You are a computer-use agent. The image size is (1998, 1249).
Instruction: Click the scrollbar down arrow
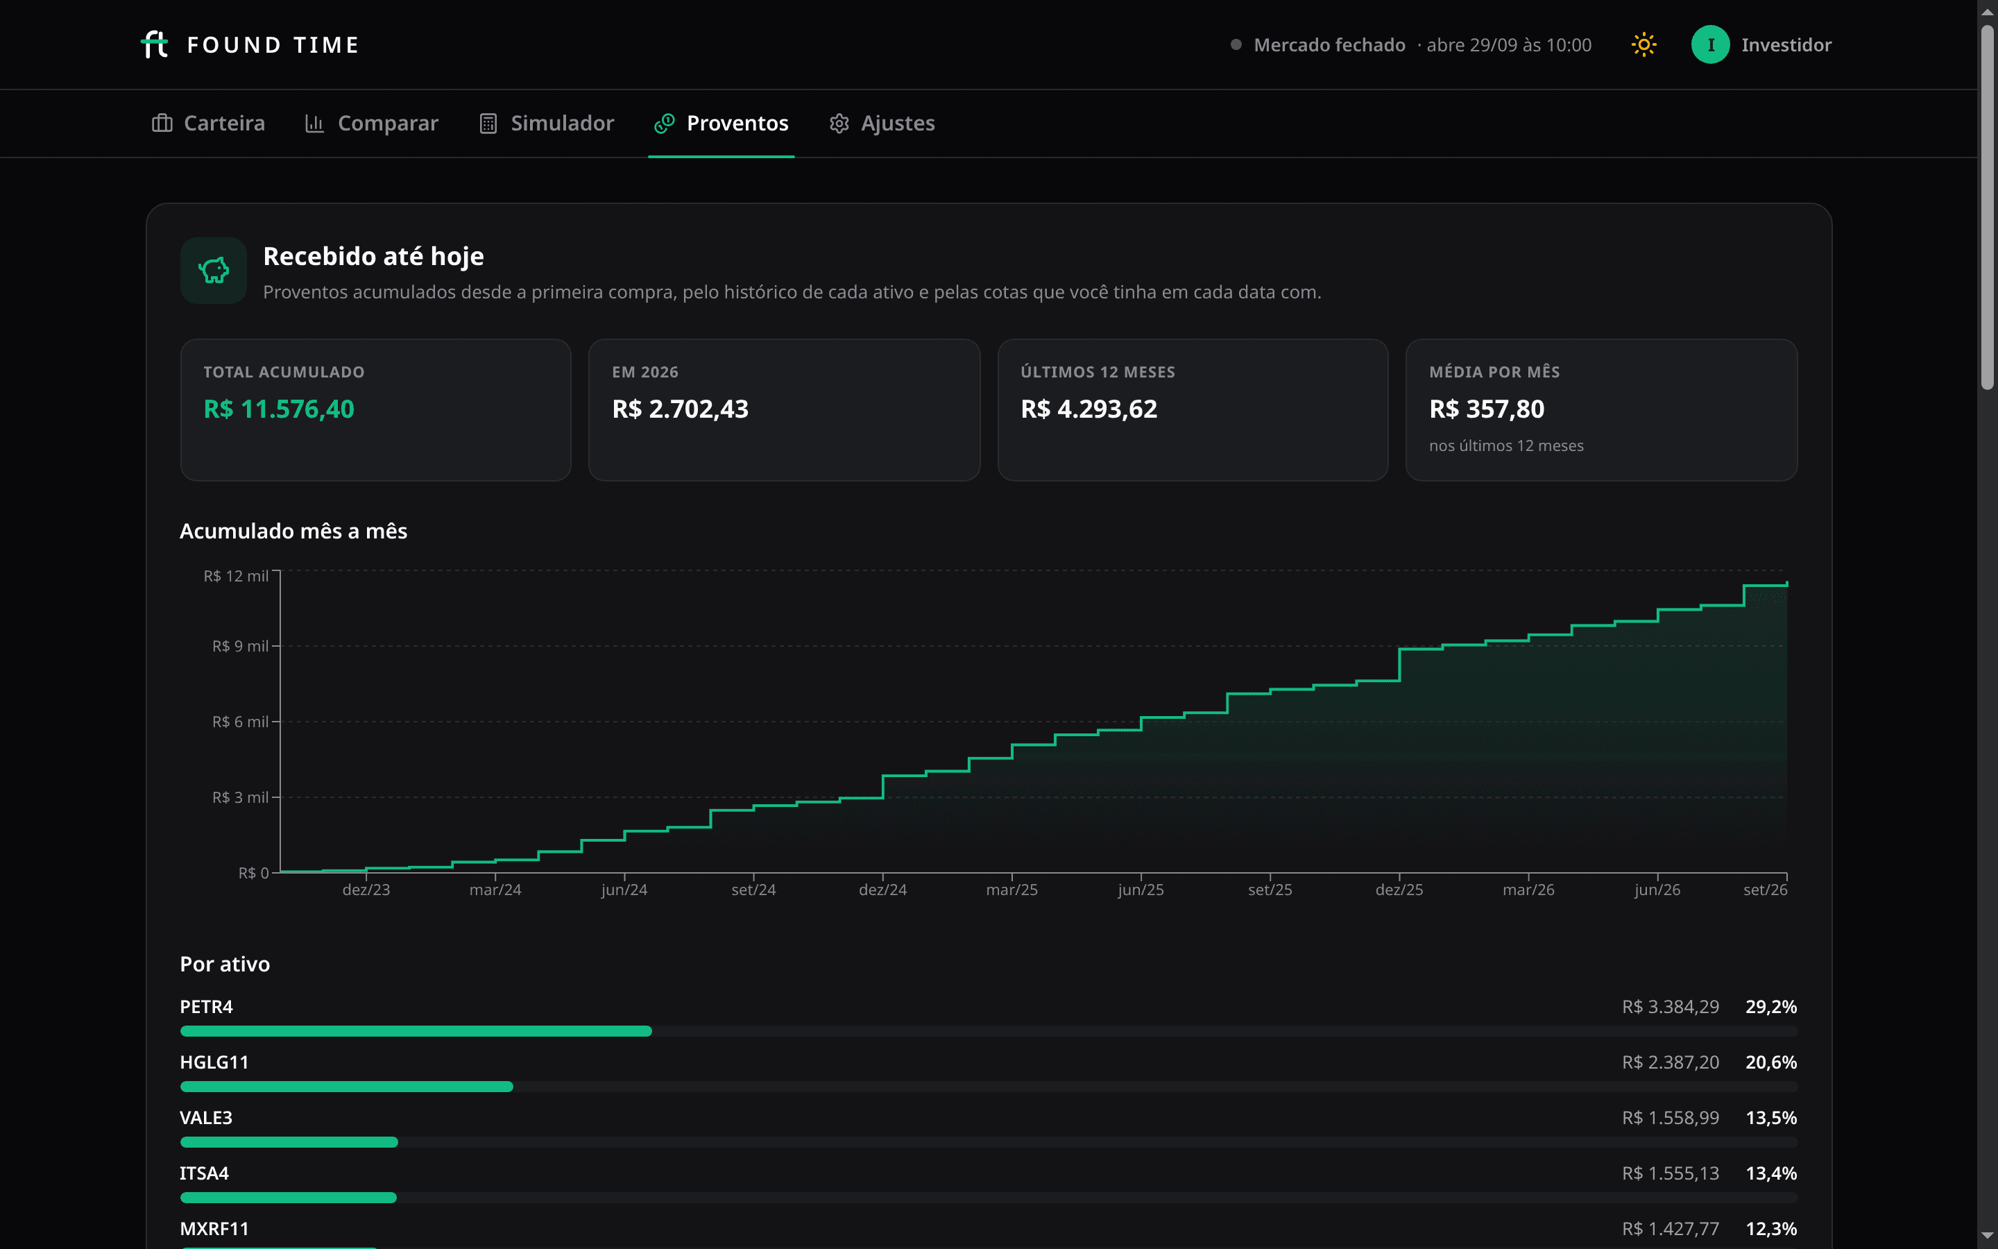click(1988, 1236)
